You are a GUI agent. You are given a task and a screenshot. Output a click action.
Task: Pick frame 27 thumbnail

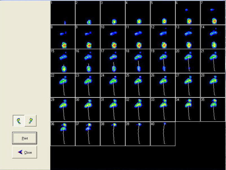(x=188, y=85)
